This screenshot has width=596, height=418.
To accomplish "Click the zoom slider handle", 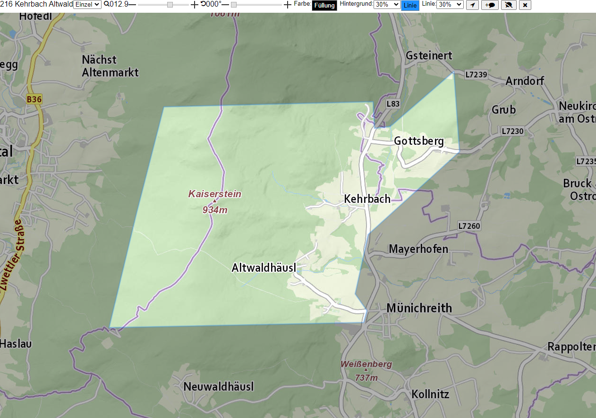I will click(170, 4).
